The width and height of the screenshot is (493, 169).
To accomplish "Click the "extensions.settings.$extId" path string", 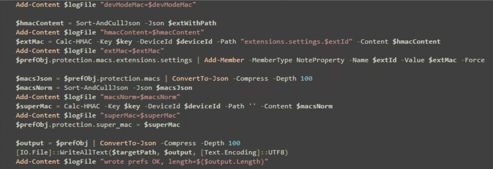I will [297, 42].
